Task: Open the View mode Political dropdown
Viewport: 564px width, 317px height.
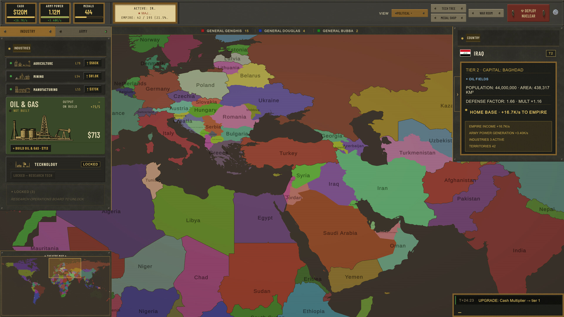Action: point(409,13)
